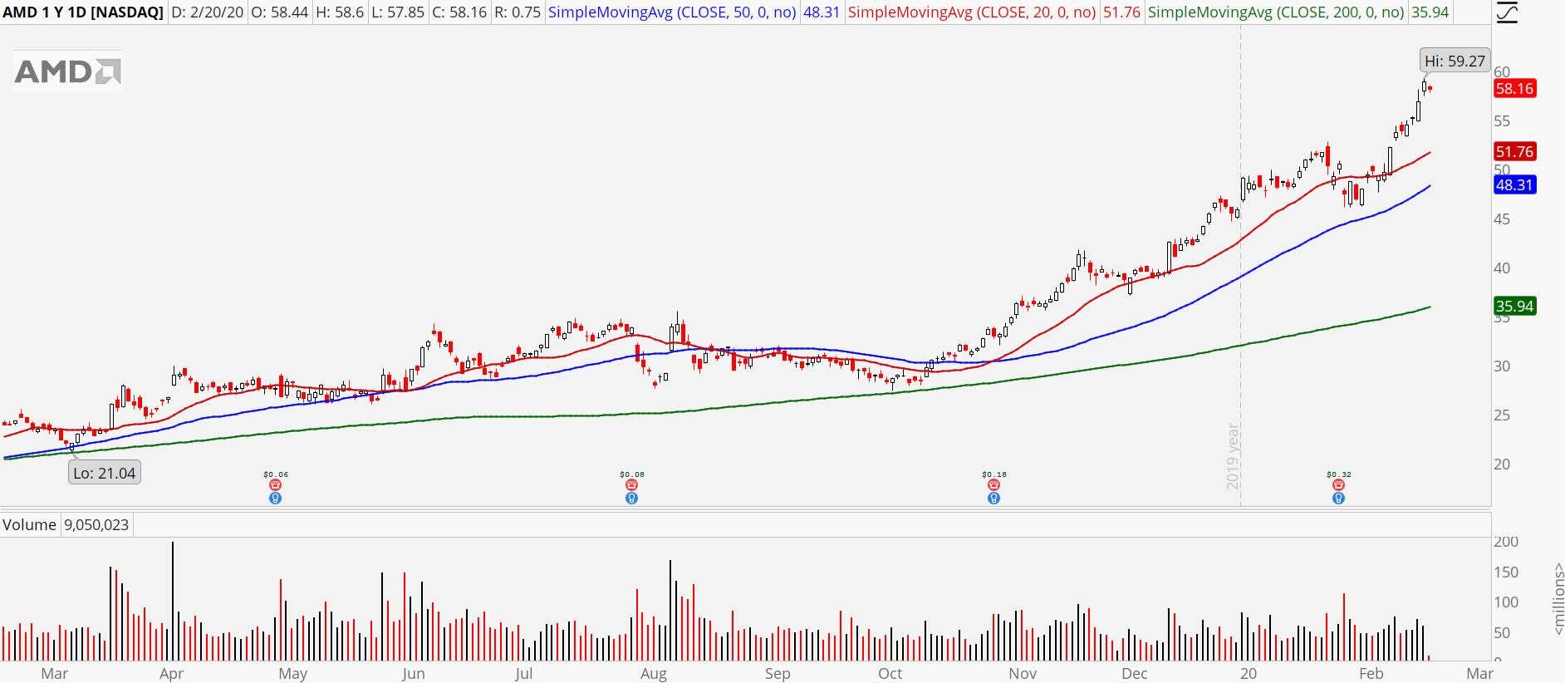Click the 30 tick on the price axis

pos(1502,366)
